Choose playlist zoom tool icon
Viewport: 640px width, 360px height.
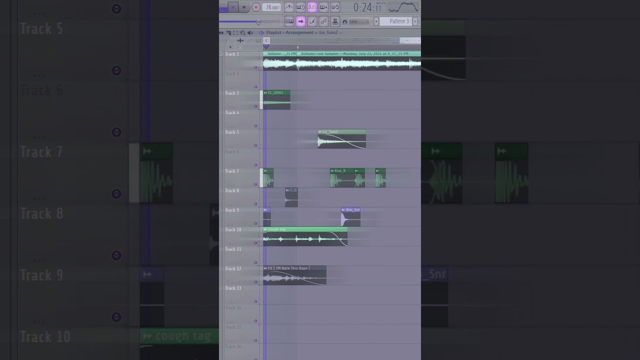click(x=242, y=33)
